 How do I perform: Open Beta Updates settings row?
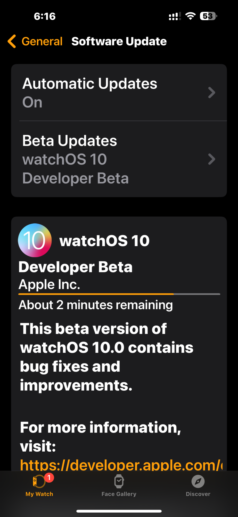119,159
